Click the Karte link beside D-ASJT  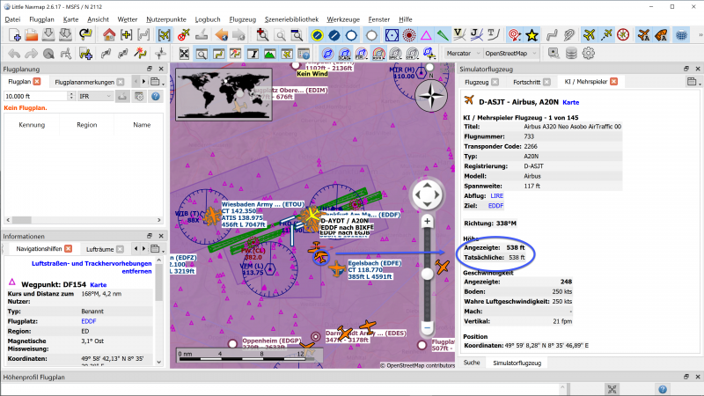point(570,102)
